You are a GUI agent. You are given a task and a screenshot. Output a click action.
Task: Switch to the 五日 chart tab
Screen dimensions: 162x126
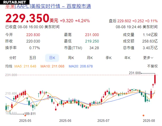(33, 58)
